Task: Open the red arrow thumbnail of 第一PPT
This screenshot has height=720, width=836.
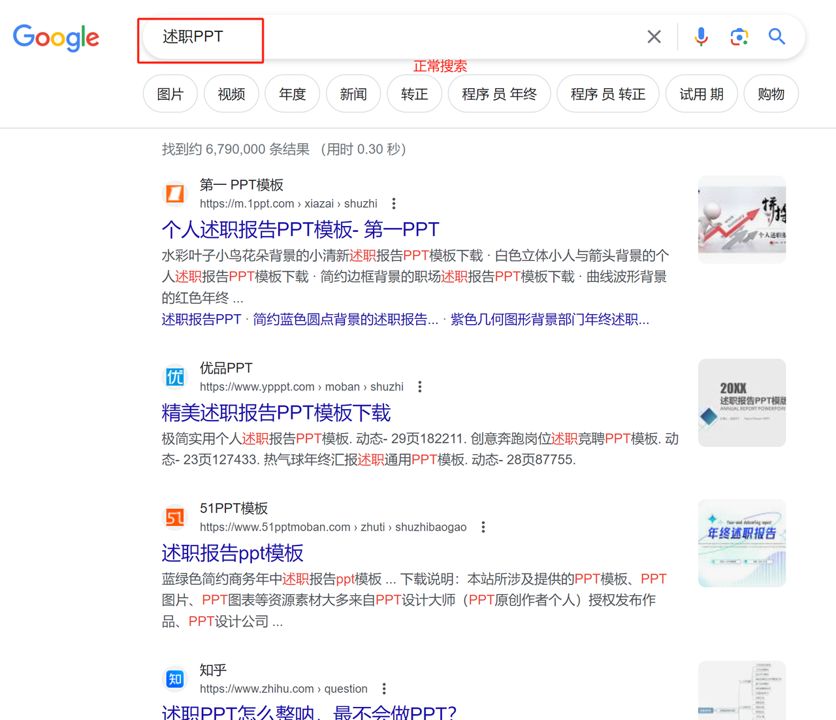Action: tap(742, 220)
